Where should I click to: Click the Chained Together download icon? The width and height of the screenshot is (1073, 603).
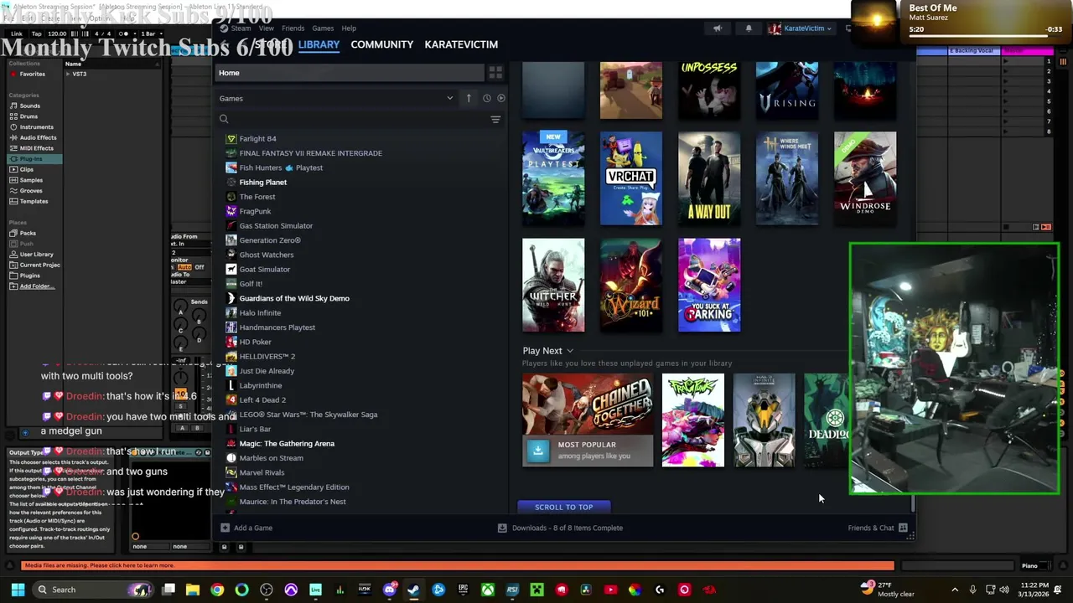538,451
